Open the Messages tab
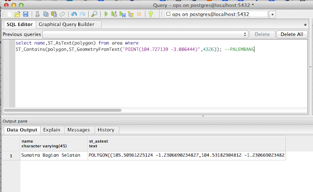This screenshot has width=313, height=192. tap(79, 130)
